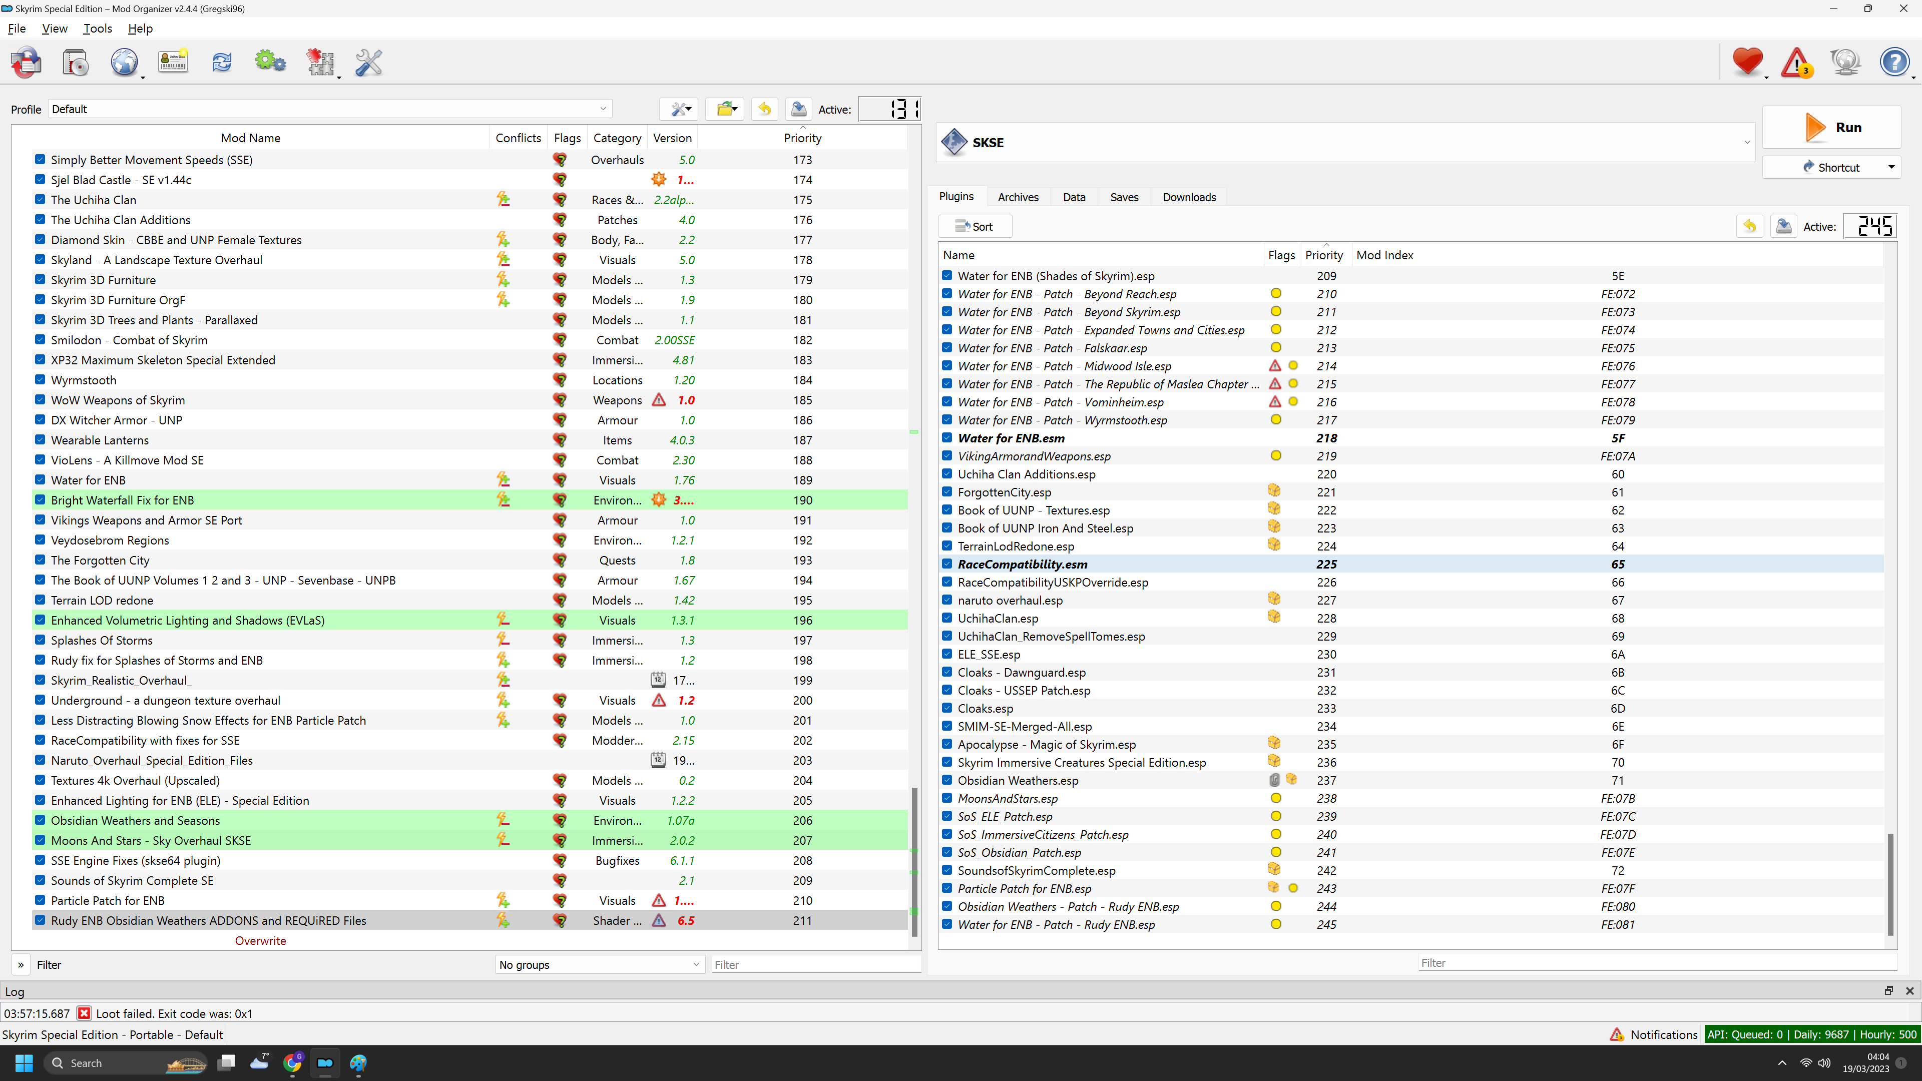
Task: Click the Refresh toolbar icon
Action: pos(222,63)
